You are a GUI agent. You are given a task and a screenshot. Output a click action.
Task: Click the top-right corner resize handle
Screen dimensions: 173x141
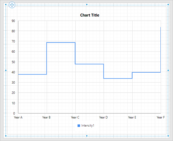coord(168,5)
